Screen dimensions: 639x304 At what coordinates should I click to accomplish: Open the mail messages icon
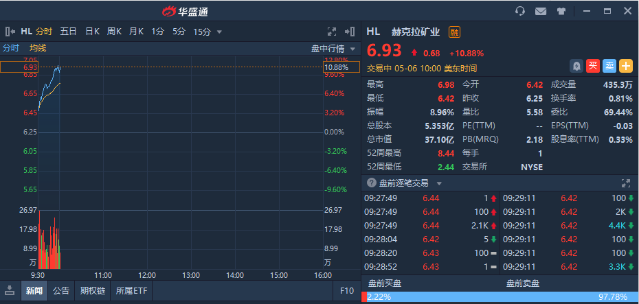(x=541, y=11)
